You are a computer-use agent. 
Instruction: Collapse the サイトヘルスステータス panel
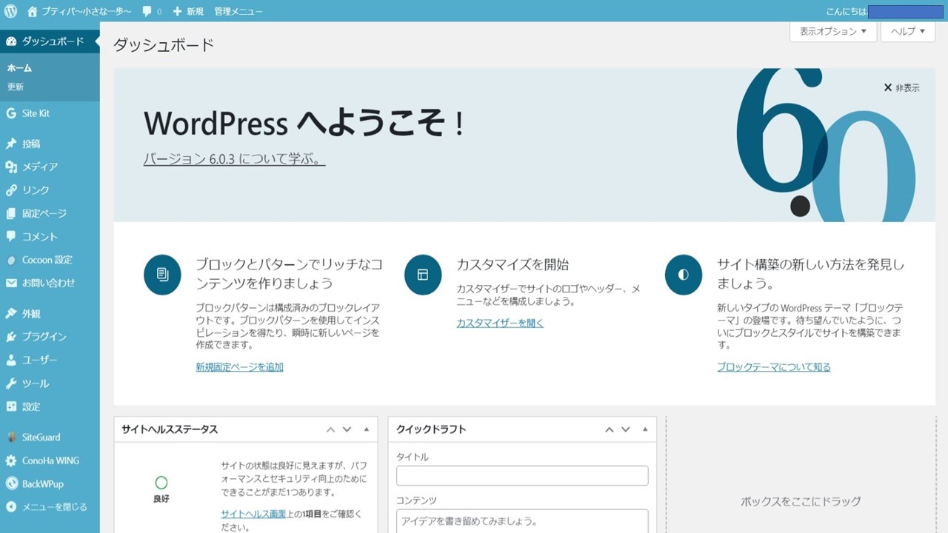pyautogui.click(x=366, y=429)
